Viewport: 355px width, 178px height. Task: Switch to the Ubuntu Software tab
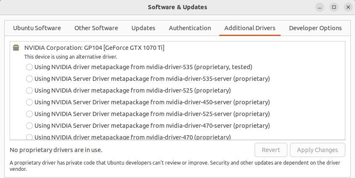coord(37,28)
